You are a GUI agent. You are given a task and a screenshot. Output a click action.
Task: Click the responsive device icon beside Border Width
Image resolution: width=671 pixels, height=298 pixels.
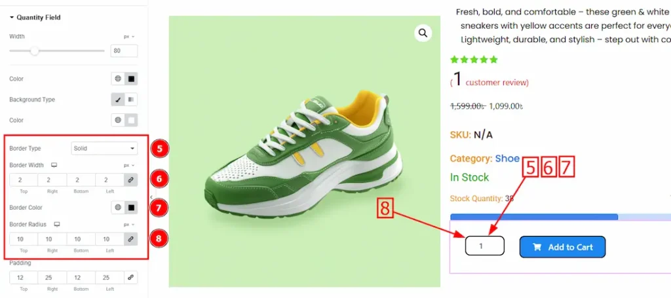click(x=54, y=166)
